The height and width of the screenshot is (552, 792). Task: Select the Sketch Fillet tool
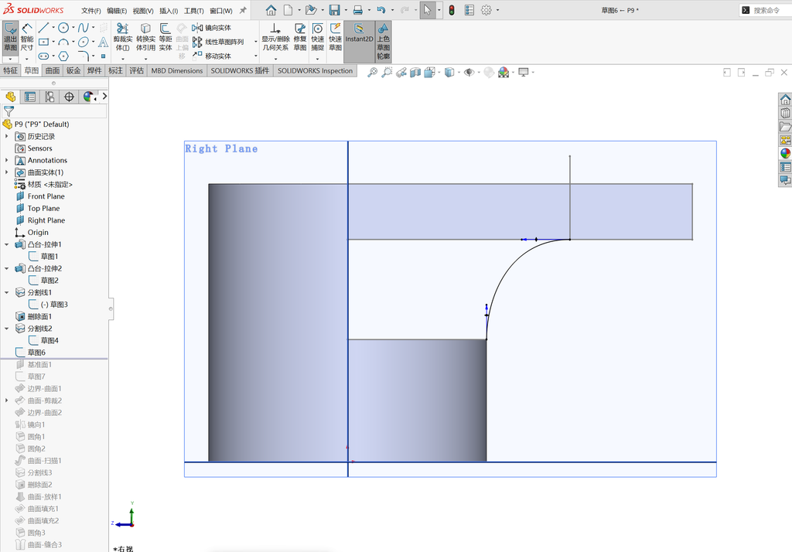pos(84,56)
